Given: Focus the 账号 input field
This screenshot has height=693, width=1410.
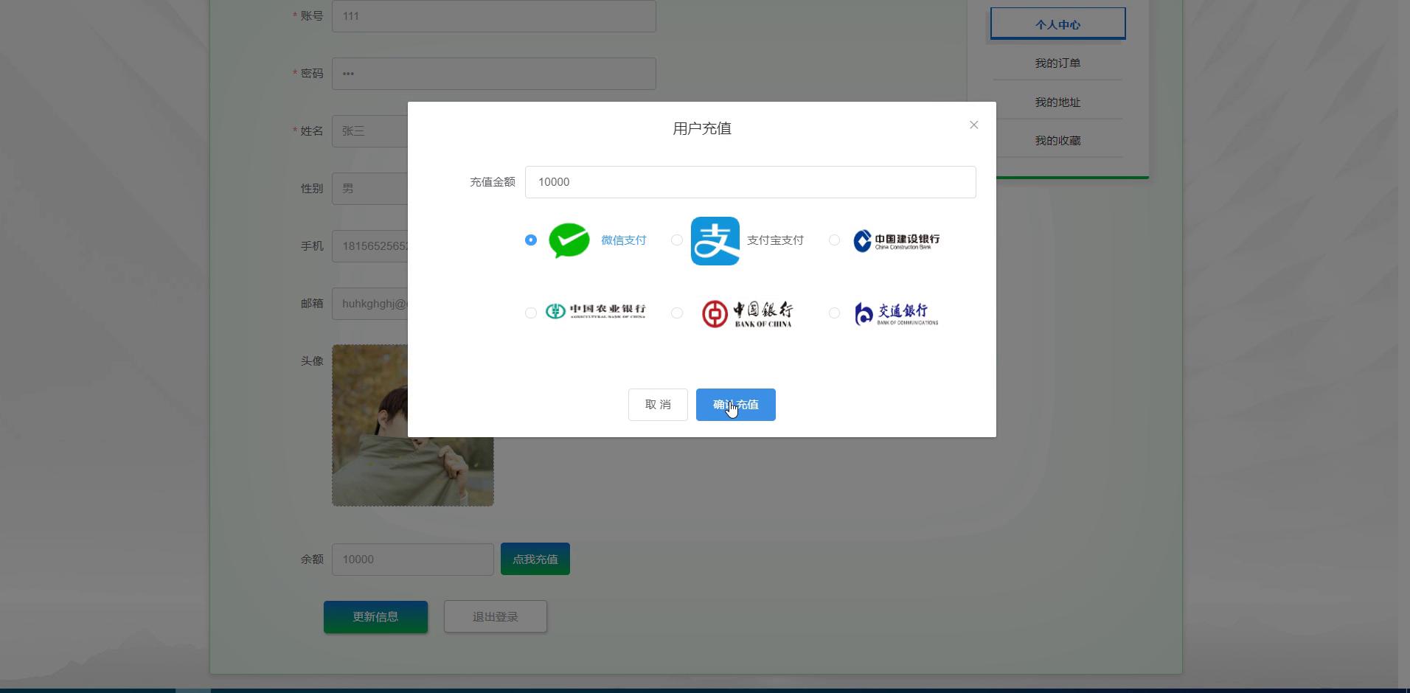Looking at the screenshot, I should (494, 16).
